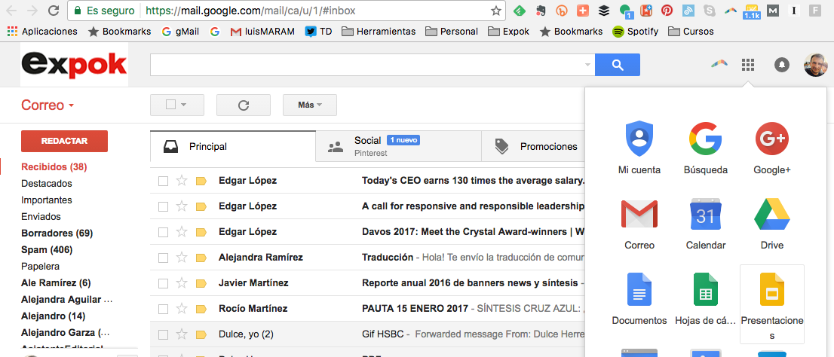Open the Spotify bookmark in the bookmarks bar
The image size is (834, 357).
coord(635,32)
